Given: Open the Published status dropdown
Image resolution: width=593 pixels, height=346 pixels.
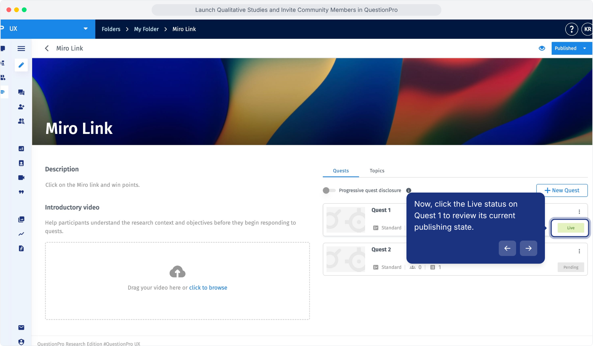Looking at the screenshot, I should click(x=572, y=48).
